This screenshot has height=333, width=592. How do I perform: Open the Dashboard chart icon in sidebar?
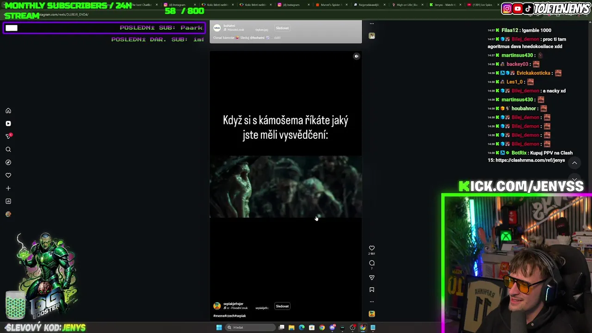pos(8,201)
